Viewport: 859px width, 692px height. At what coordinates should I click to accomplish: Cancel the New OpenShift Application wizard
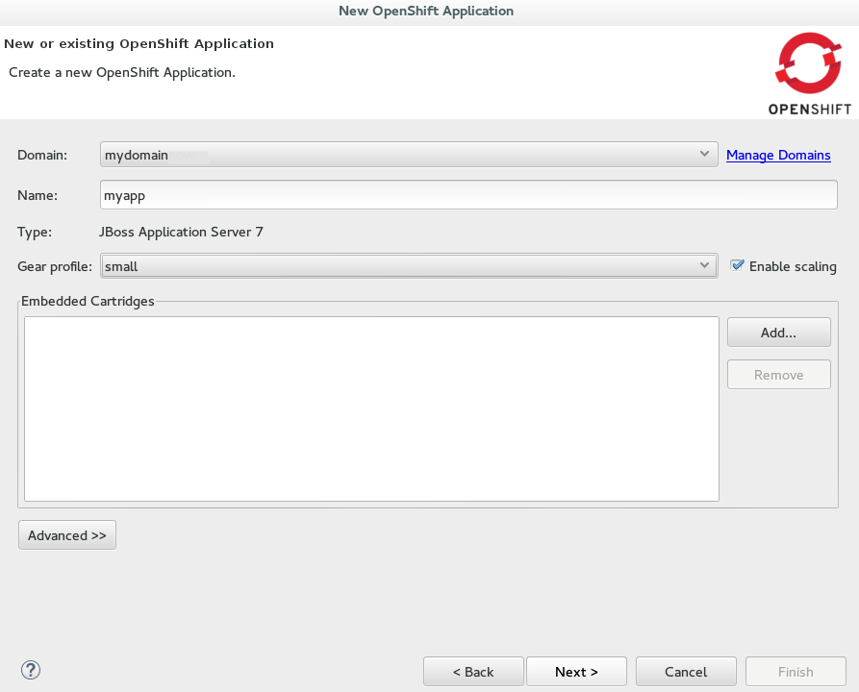click(x=686, y=672)
